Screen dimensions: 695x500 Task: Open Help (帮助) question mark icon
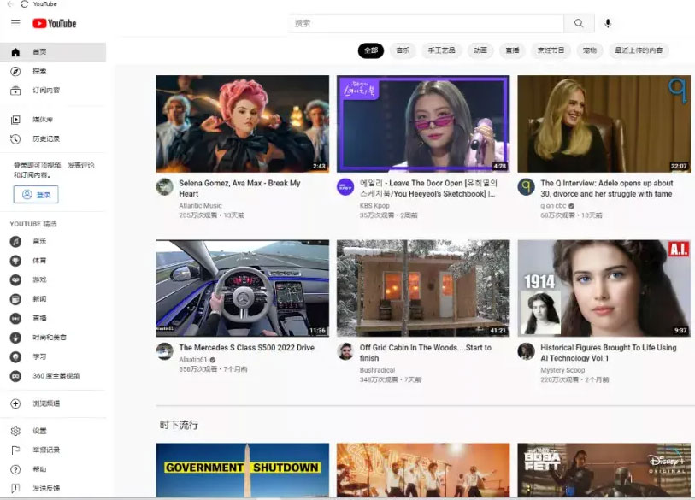[15, 469]
